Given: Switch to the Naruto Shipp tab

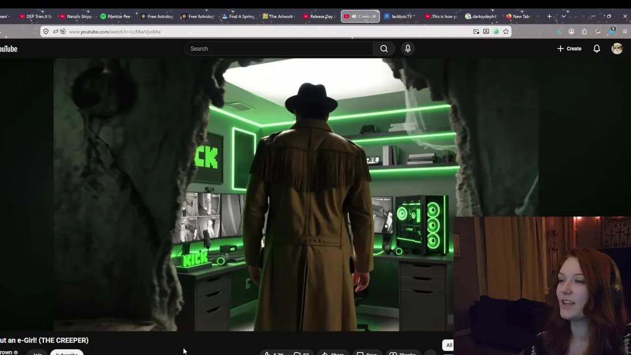Looking at the screenshot, I should pyautogui.click(x=76, y=16).
